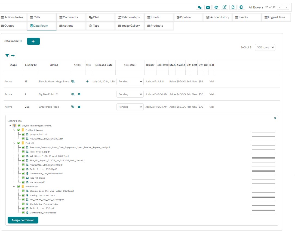Click the green plus add Data Room button

(x=33, y=41)
